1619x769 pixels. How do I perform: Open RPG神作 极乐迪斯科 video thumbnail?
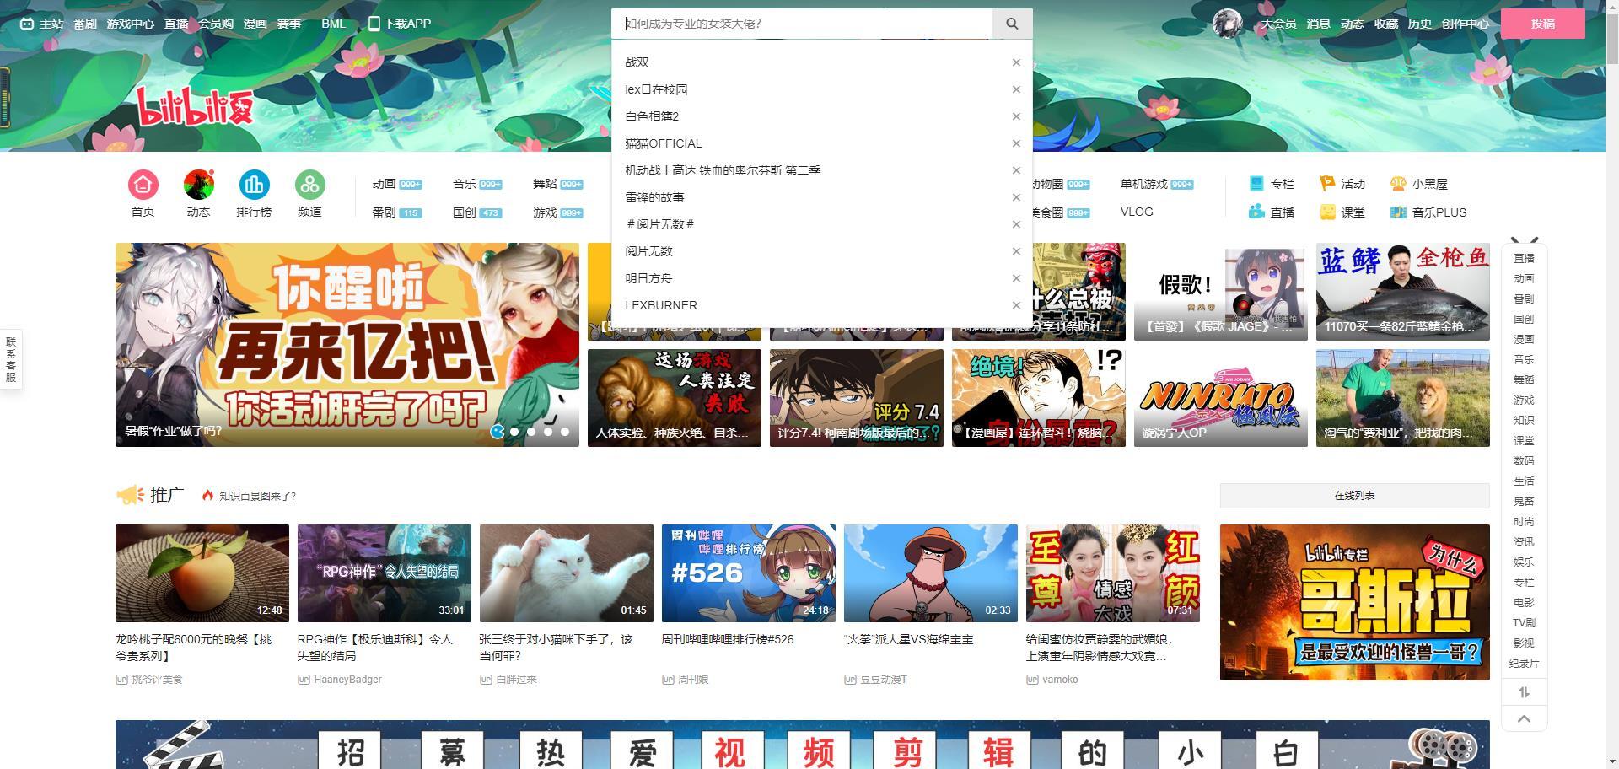[x=385, y=573]
